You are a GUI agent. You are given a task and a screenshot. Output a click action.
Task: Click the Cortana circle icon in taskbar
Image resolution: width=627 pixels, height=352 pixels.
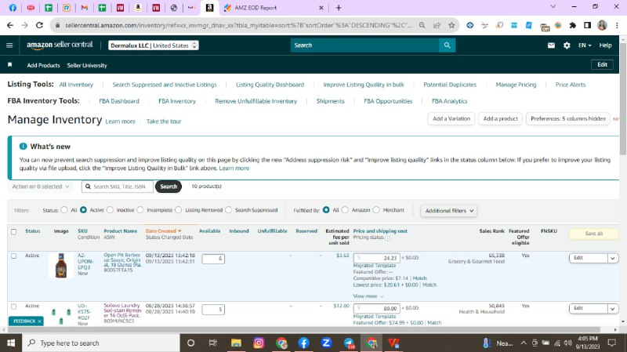(190, 343)
